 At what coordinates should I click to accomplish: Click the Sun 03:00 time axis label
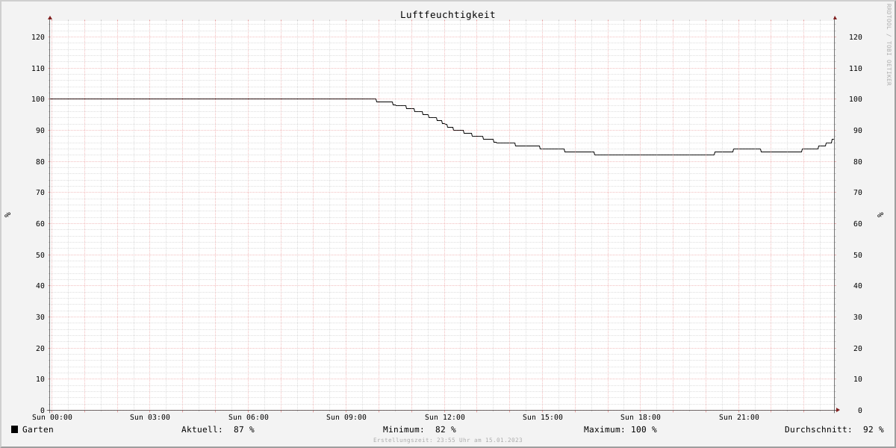[150, 417]
